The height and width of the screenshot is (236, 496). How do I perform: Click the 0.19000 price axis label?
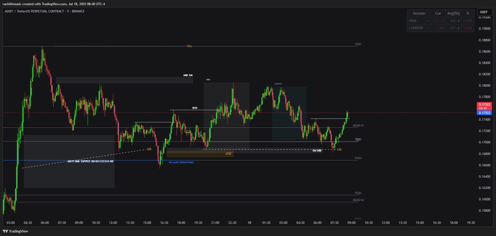[x=484, y=29]
